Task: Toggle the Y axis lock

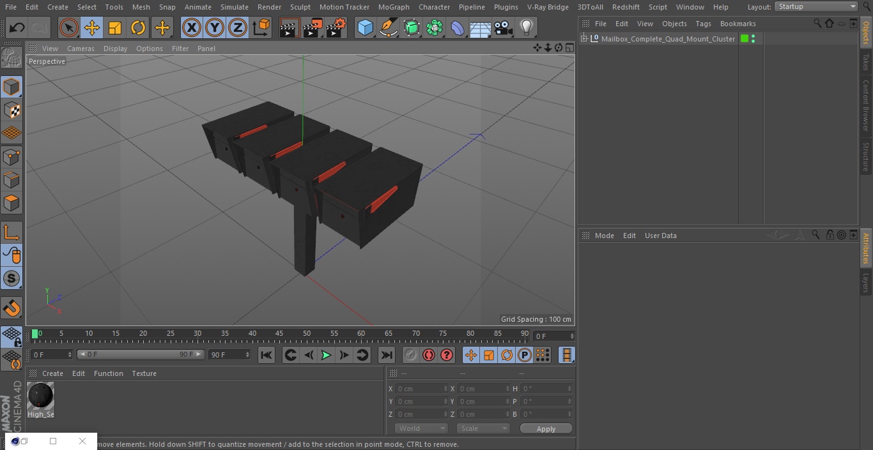Action: click(x=215, y=27)
